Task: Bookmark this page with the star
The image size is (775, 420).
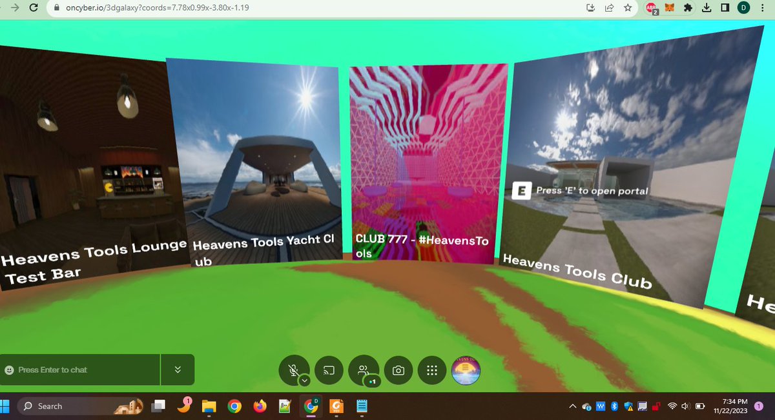Action: tap(627, 8)
